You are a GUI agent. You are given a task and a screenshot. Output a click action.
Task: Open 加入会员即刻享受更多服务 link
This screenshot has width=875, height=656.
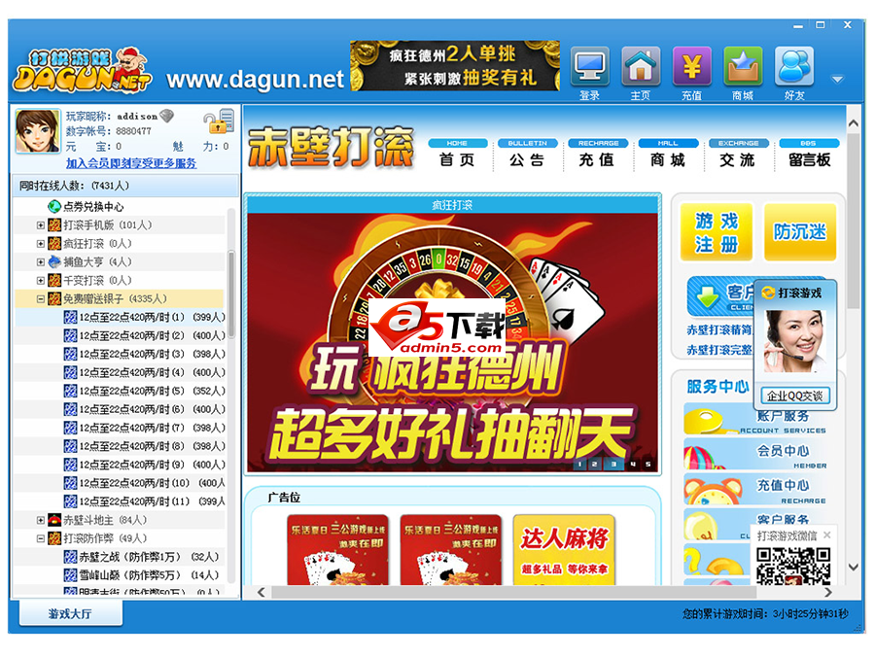[131, 163]
